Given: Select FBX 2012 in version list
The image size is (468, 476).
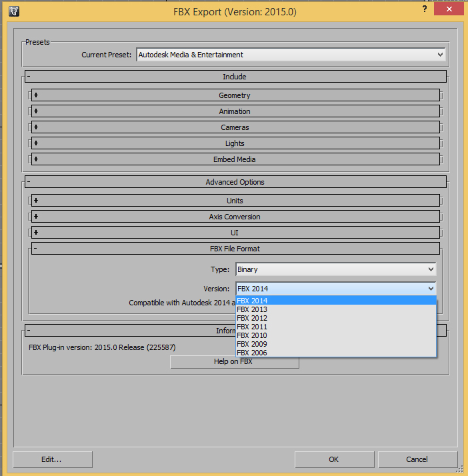Looking at the screenshot, I should point(336,318).
